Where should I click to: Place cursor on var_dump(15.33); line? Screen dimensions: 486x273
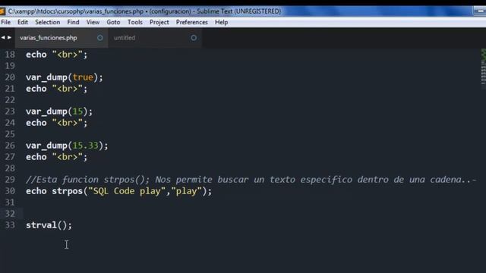[x=67, y=146]
